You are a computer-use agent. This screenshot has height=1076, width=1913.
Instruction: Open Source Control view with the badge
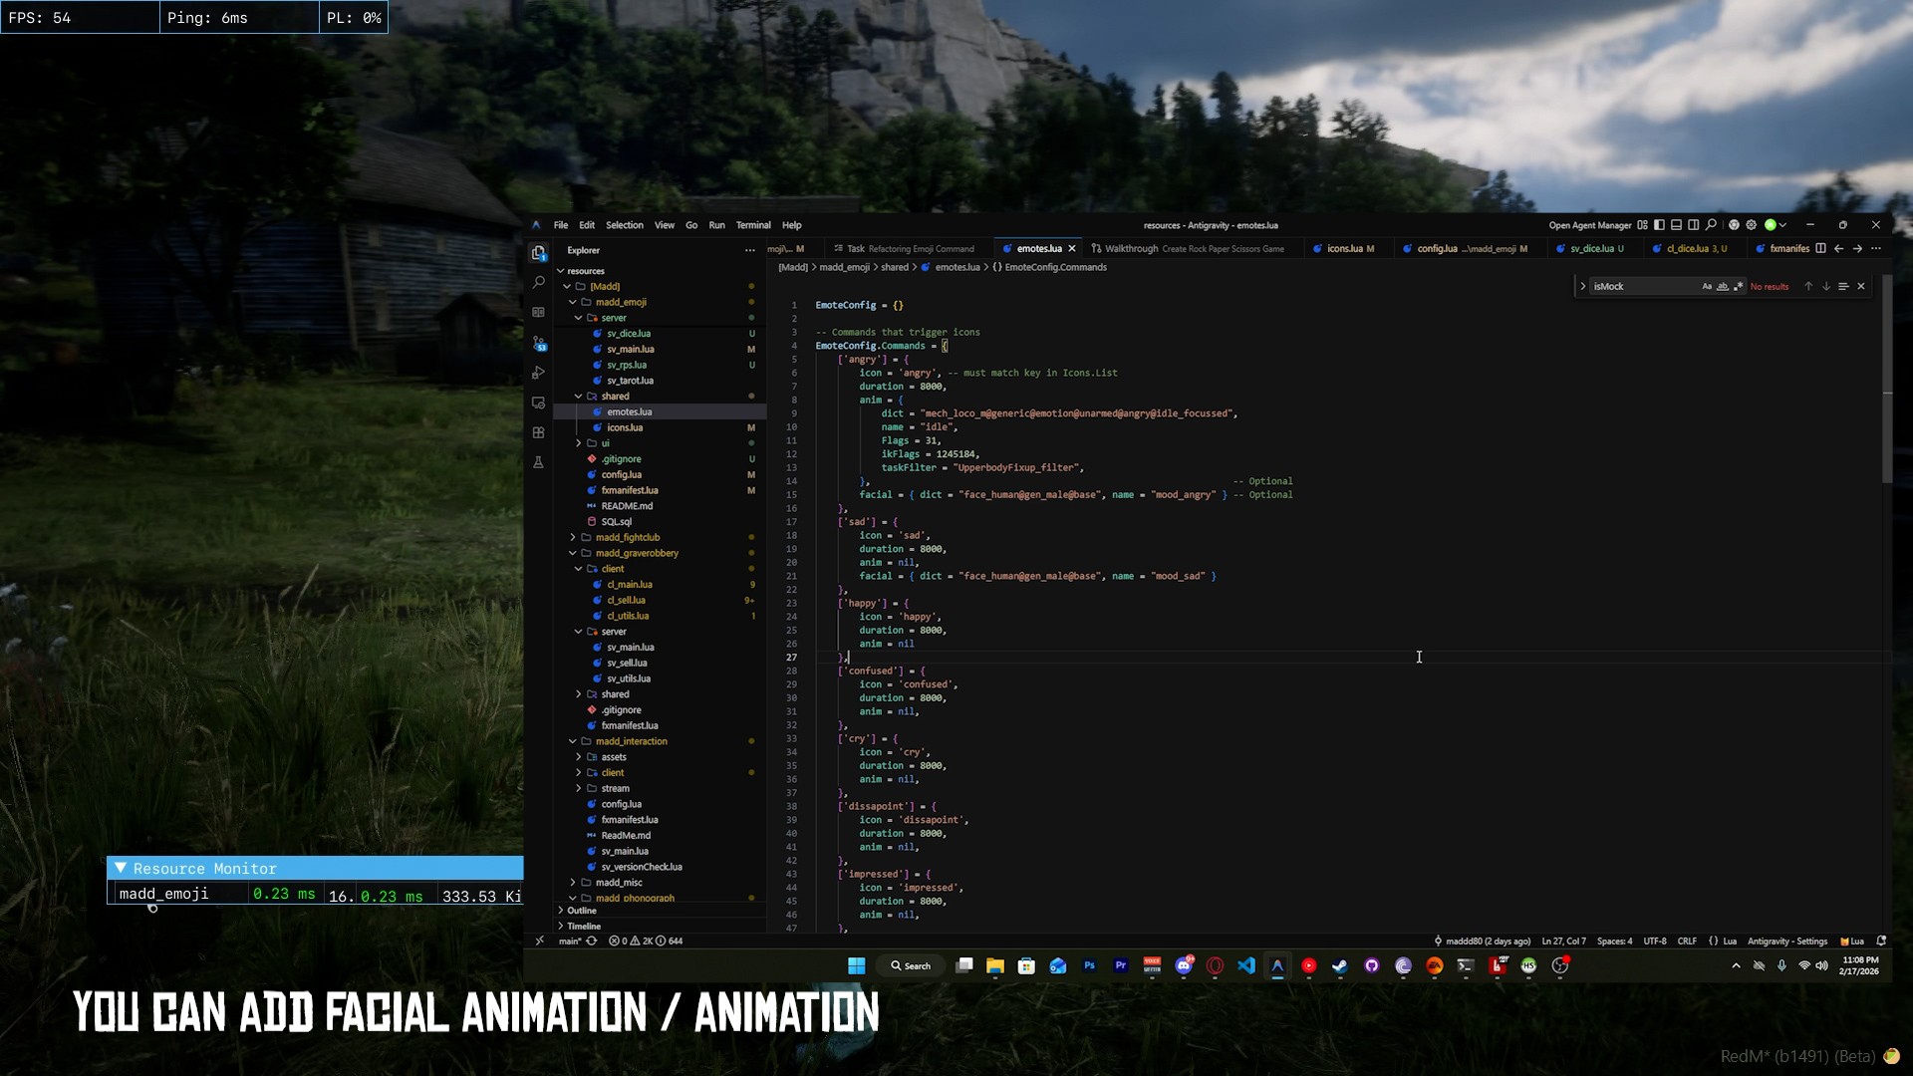click(538, 343)
